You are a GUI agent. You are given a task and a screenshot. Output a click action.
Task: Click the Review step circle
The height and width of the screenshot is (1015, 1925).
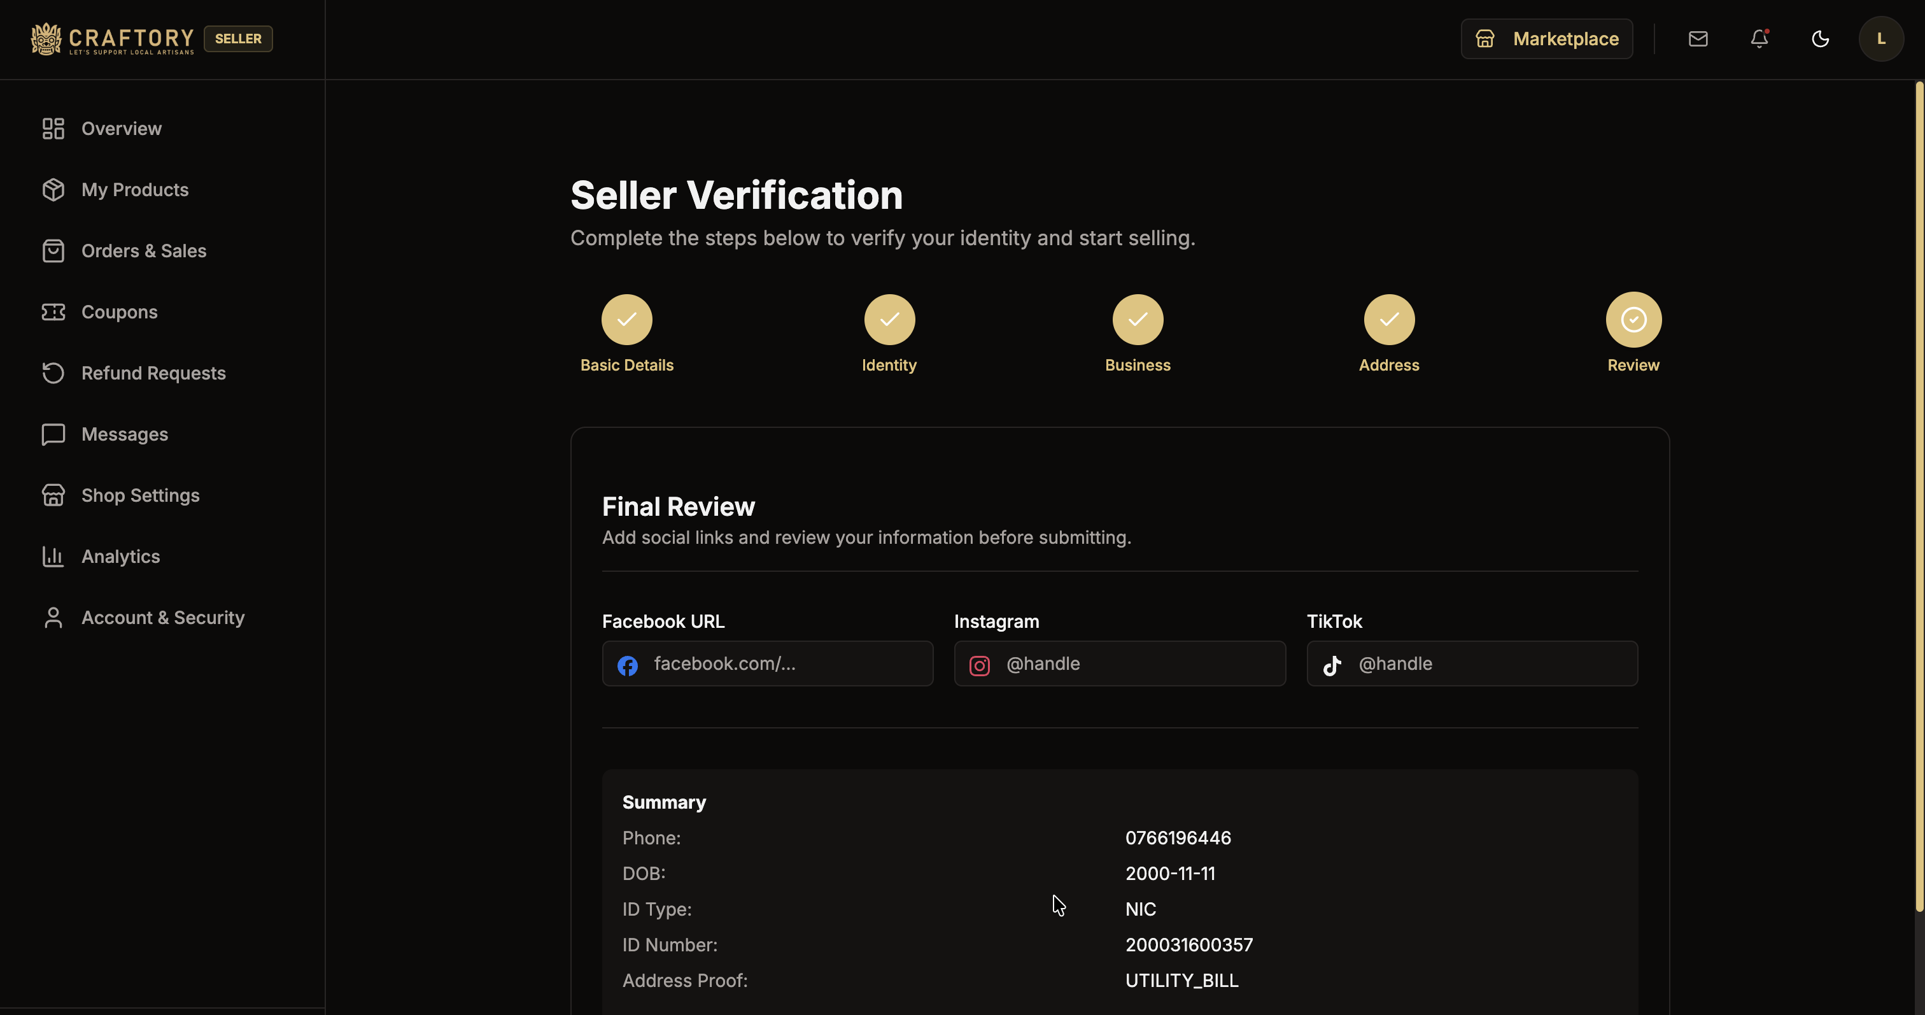click(x=1633, y=320)
